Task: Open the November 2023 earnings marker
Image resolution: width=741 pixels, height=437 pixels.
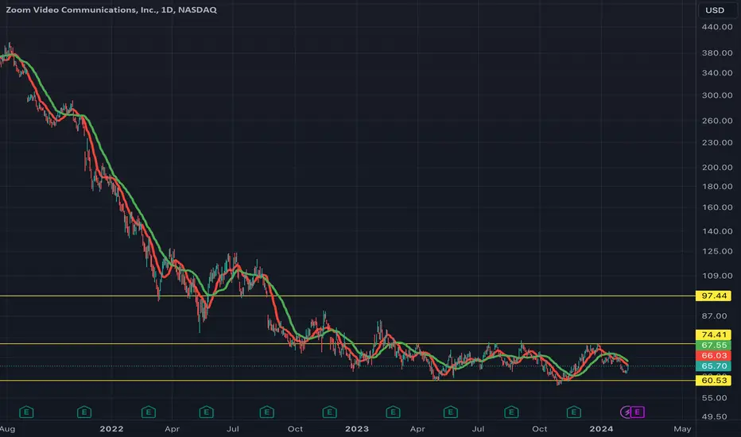Action: pos(574,412)
